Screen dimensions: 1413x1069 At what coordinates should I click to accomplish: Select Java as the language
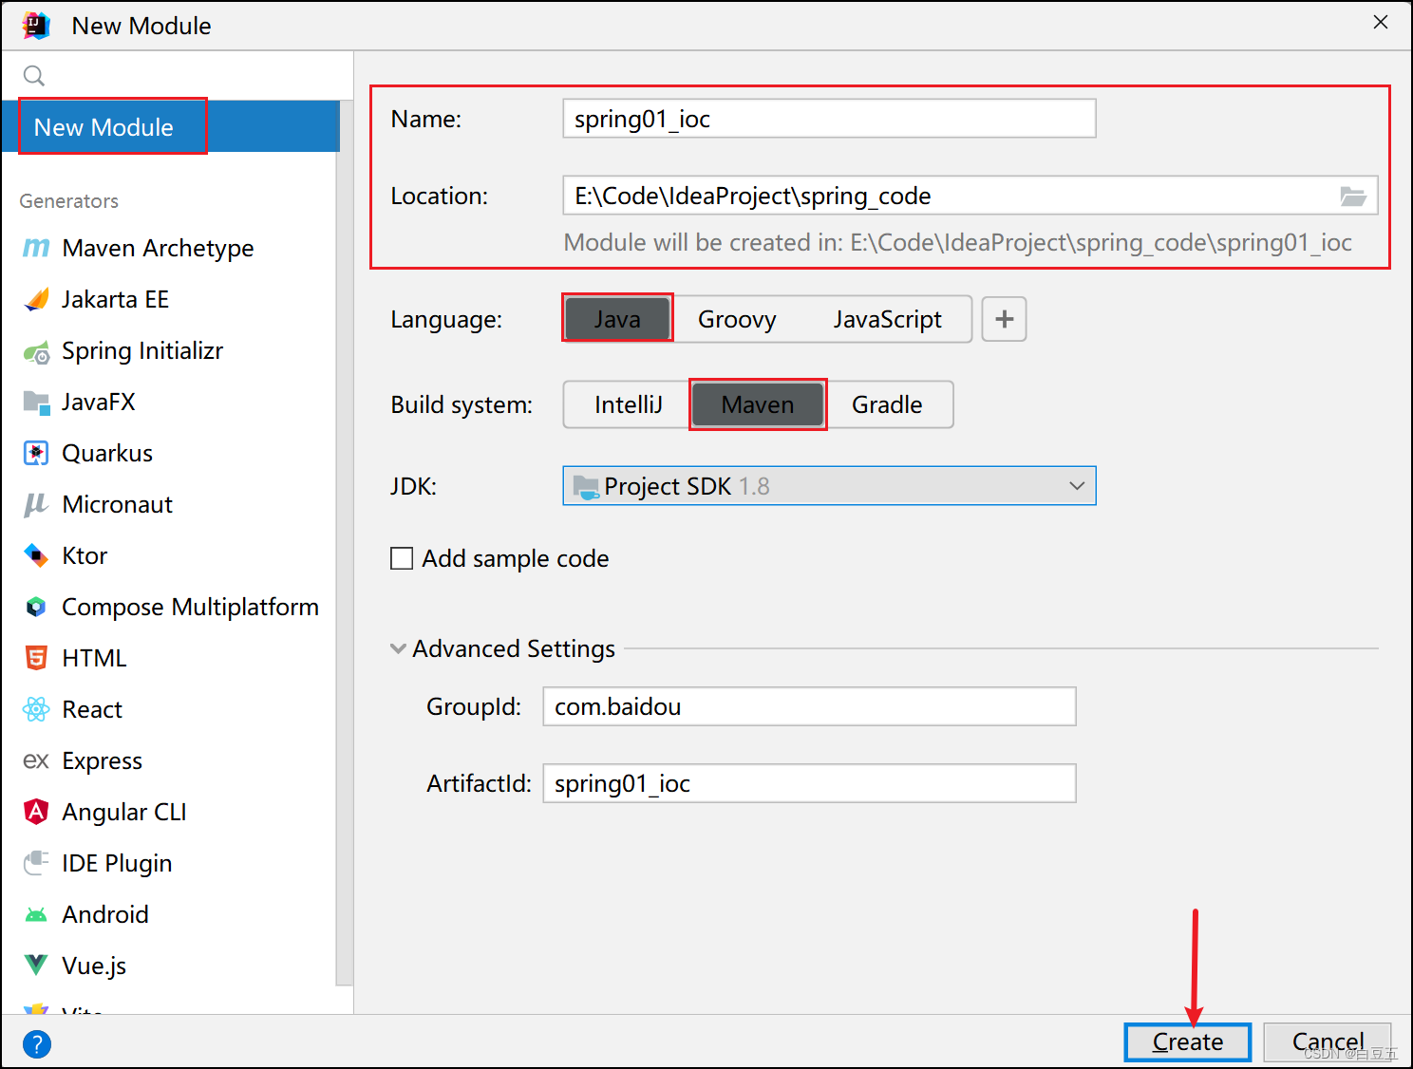[x=617, y=319]
